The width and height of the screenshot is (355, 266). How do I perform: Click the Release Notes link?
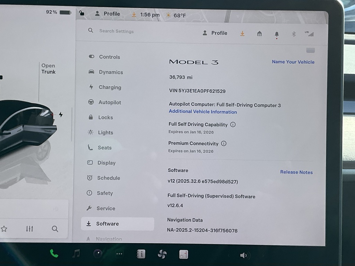tap(296, 172)
